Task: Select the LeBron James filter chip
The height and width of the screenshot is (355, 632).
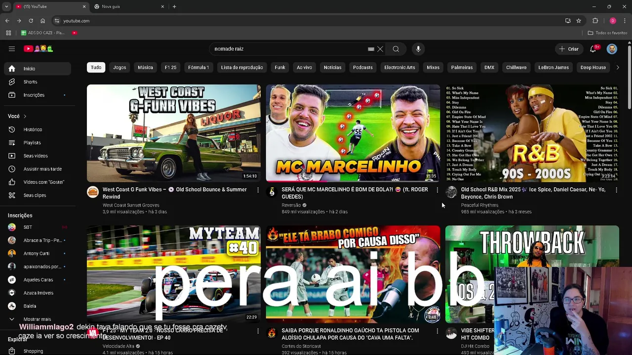Action: (553, 68)
